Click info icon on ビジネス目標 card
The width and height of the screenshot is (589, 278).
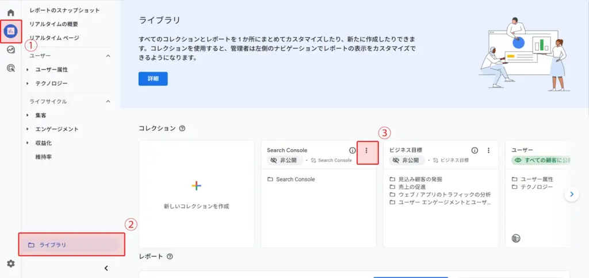point(475,150)
